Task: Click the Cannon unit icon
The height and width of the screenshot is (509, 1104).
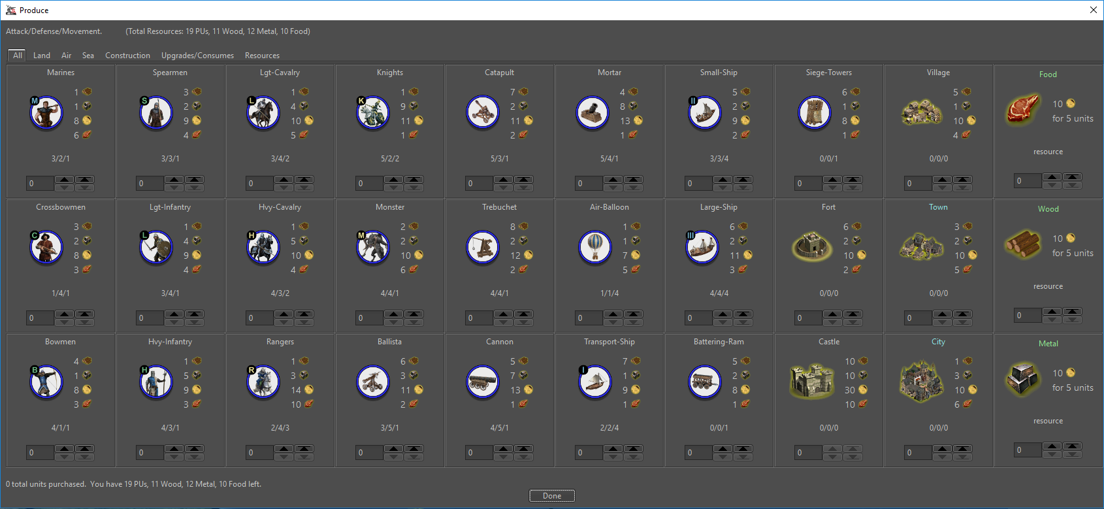Action: 483,382
